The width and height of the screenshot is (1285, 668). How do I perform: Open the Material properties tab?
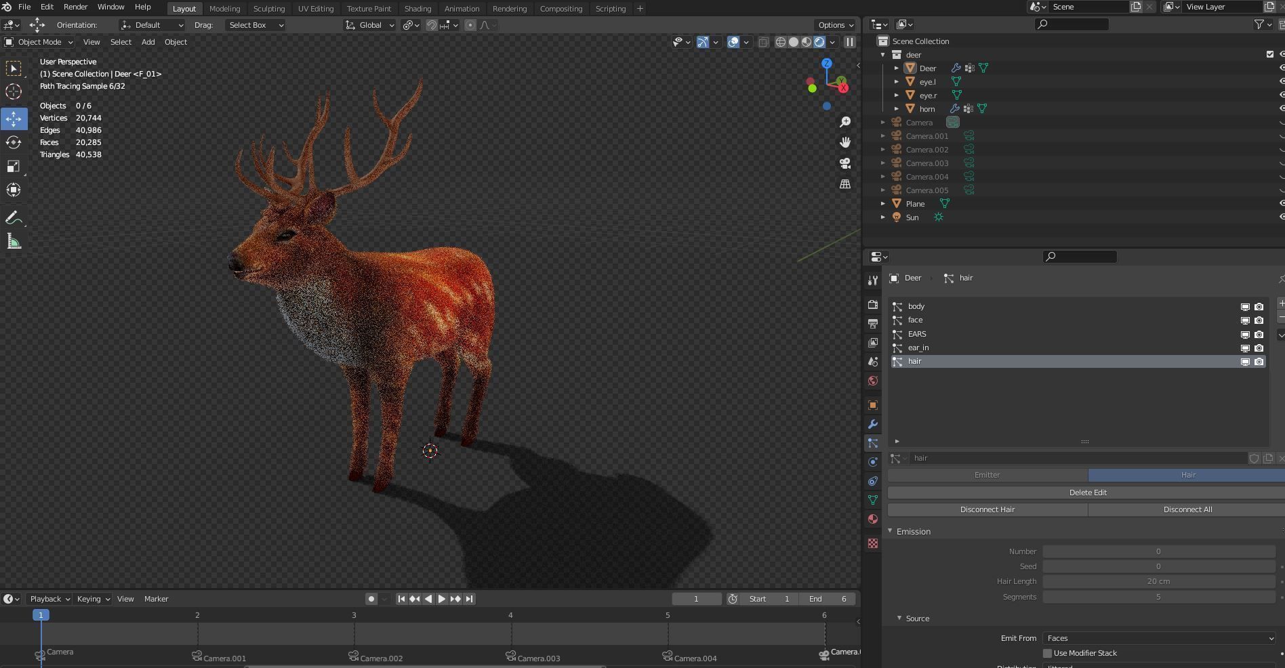(873, 519)
